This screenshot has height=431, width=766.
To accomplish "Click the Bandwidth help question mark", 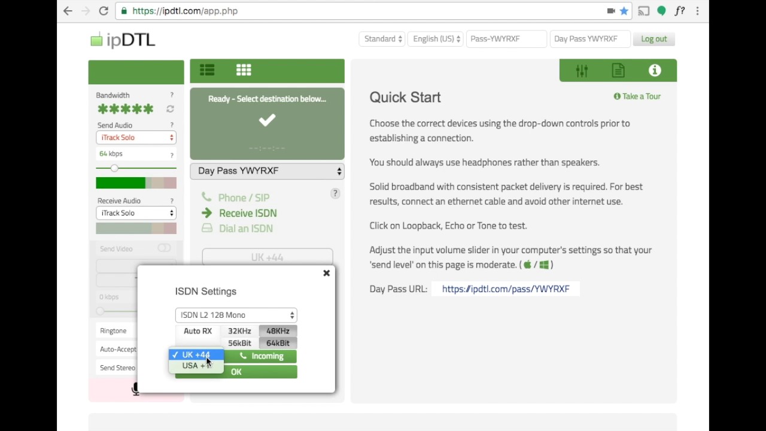I will (x=172, y=95).
